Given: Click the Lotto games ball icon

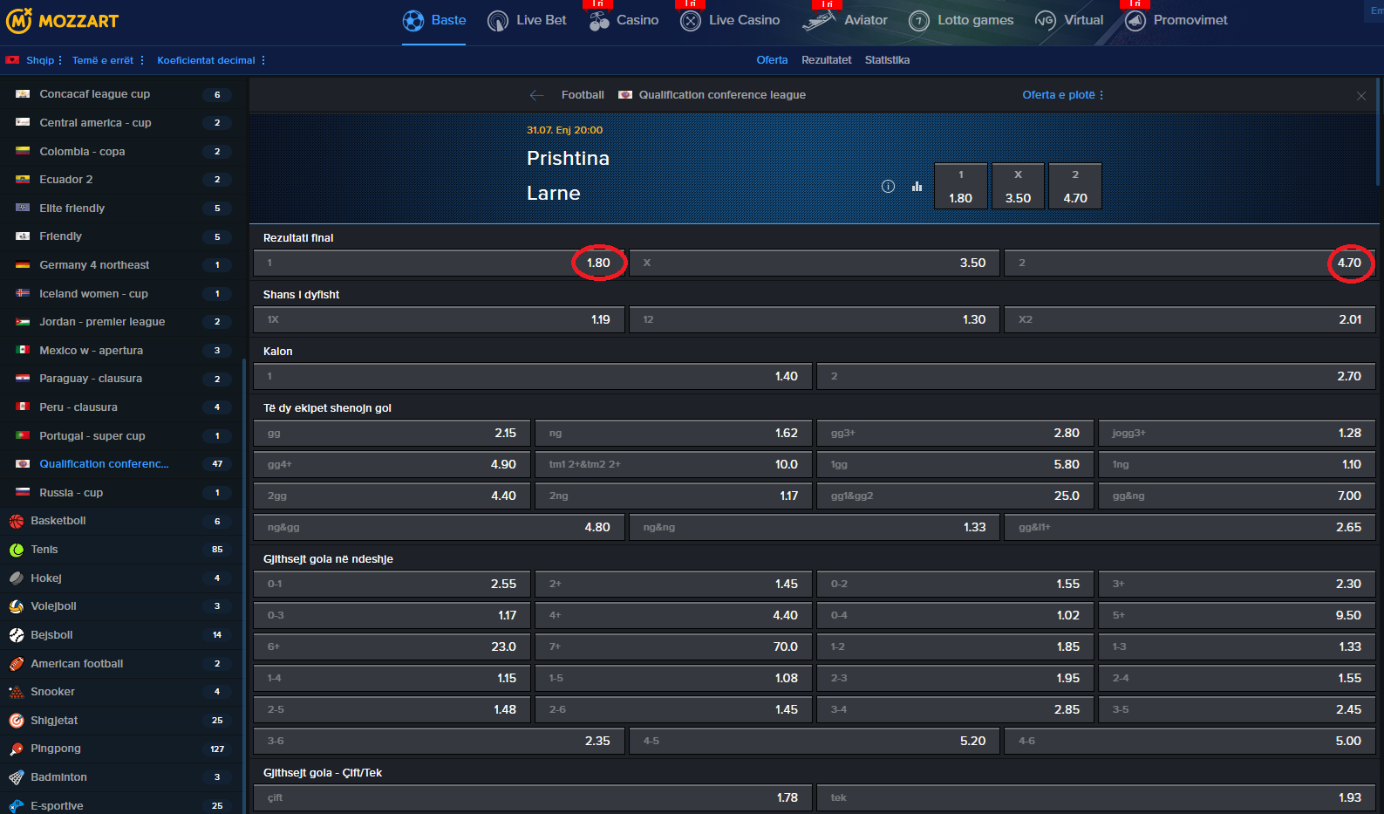Looking at the screenshot, I should (919, 21).
